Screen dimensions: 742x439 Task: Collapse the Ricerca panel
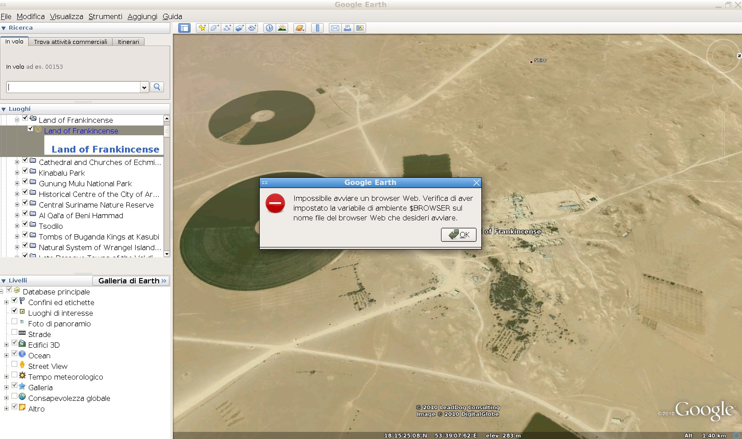4,28
